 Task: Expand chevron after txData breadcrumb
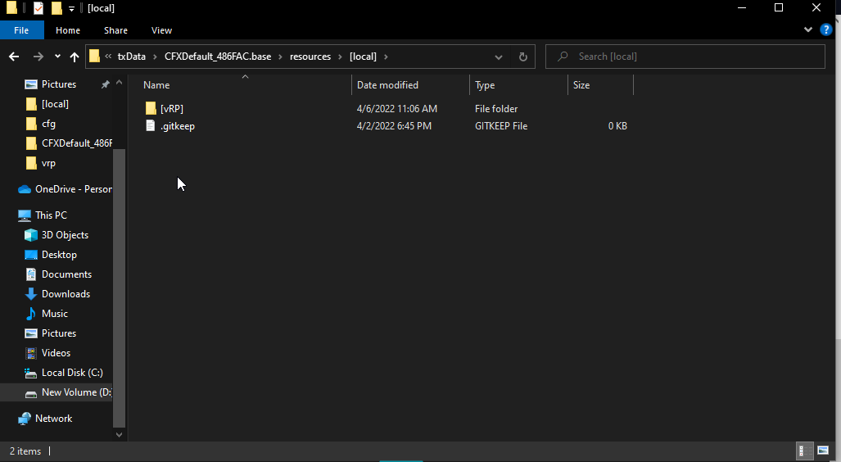155,57
